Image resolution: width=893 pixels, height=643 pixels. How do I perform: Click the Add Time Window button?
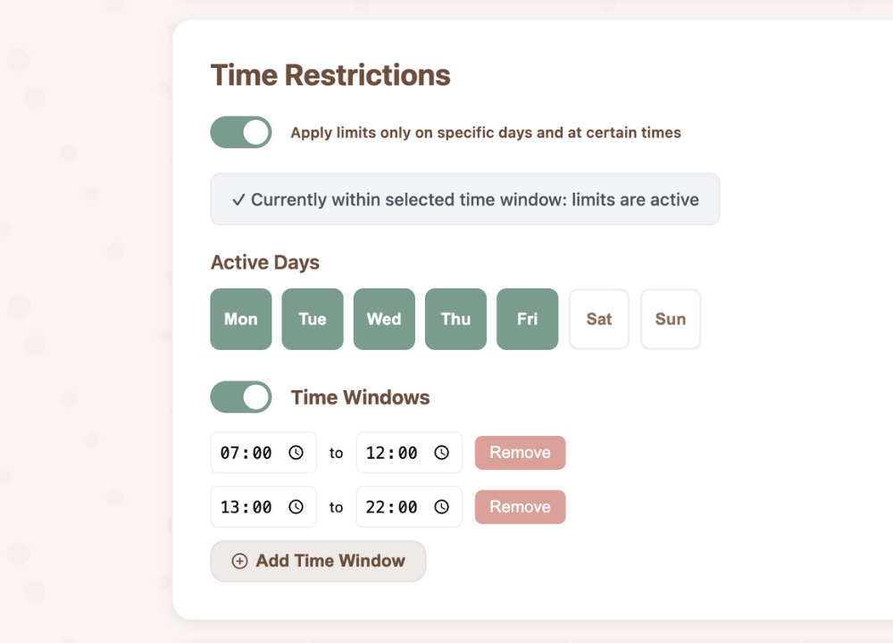[x=318, y=561]
